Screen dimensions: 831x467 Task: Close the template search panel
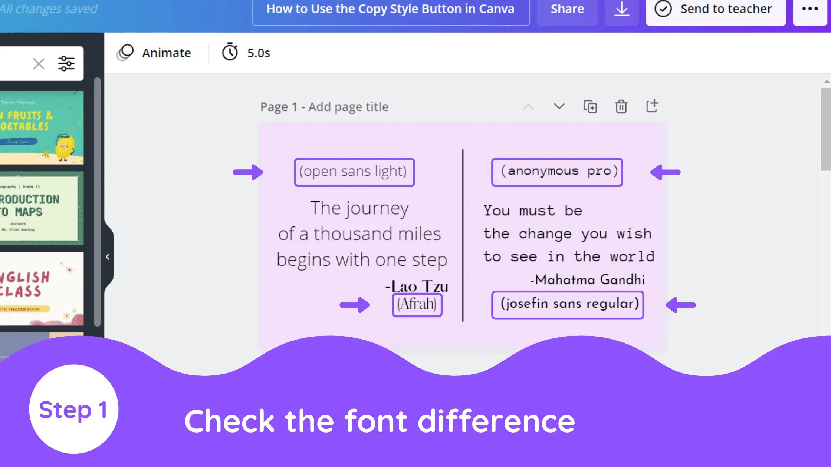(39, 63)
